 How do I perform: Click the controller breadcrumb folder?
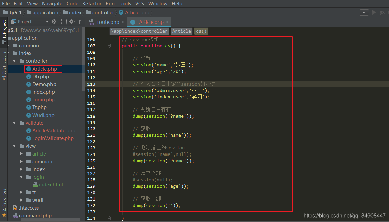click(100, 13)
